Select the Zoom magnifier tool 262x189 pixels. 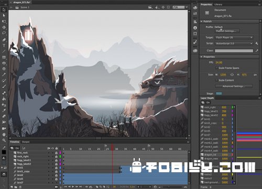4,140
